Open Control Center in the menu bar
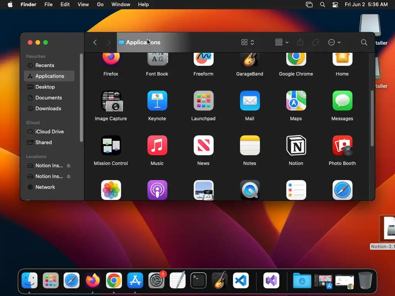This screenshot has width=395, height=296. 335,5
